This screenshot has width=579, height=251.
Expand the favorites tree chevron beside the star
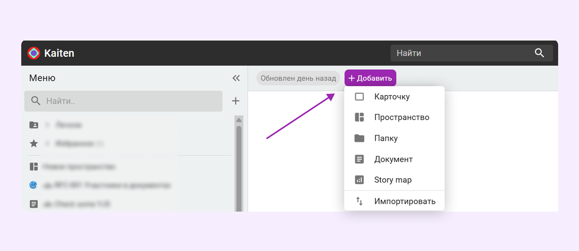tap(48, 144)
